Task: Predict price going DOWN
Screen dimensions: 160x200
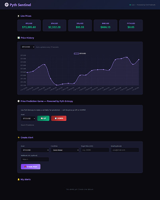Action: [x=59, y=118]
